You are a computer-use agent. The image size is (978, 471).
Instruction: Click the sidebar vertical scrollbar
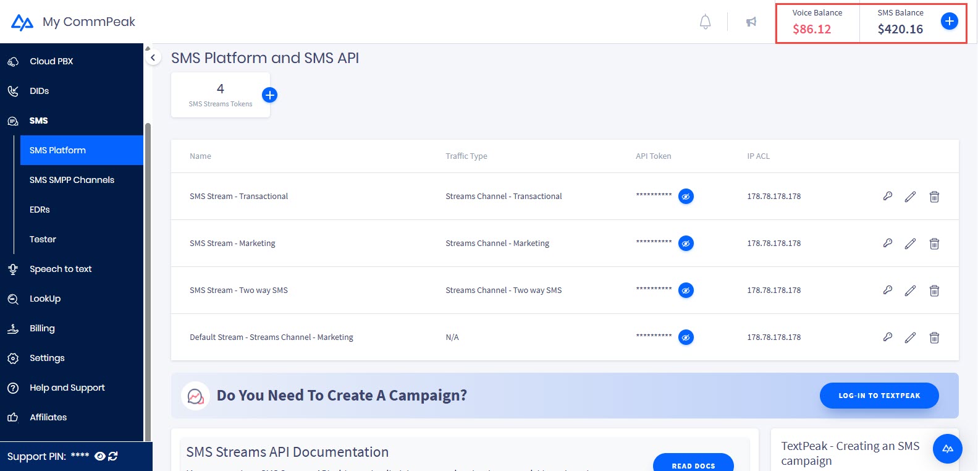click(147, 281)
